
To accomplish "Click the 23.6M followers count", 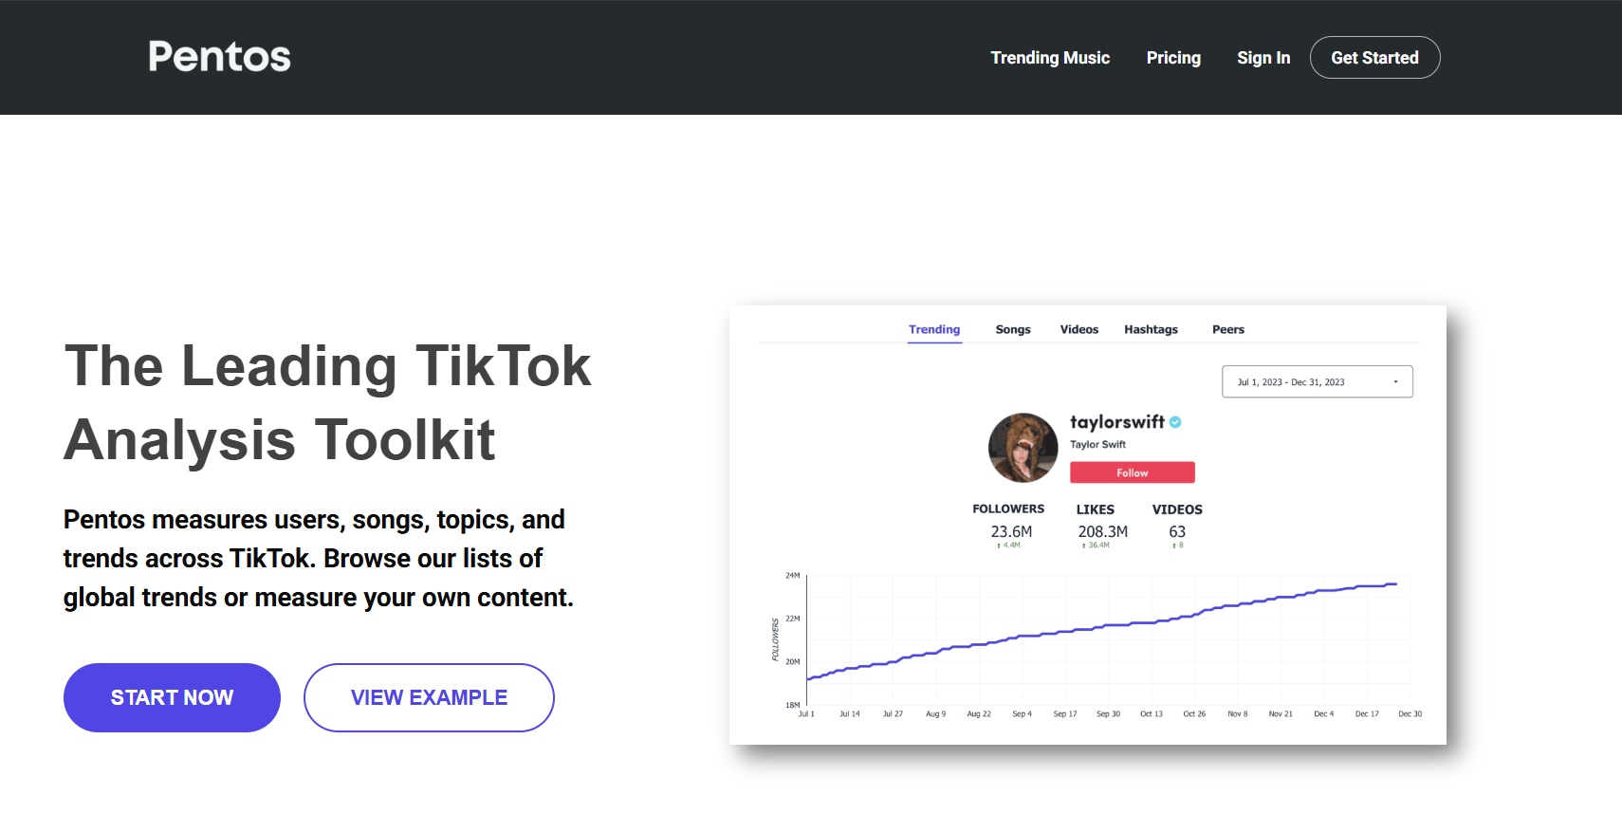I will (x=1011, y=531).
